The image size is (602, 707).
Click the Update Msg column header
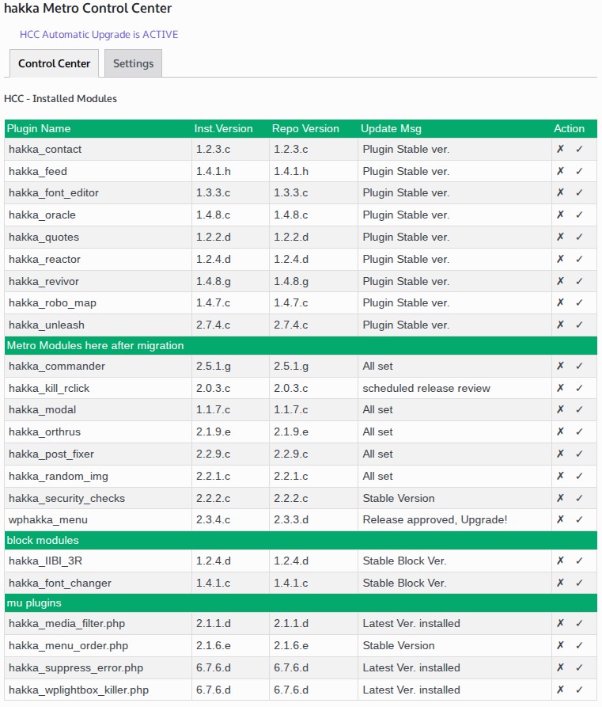coord(391,128)
